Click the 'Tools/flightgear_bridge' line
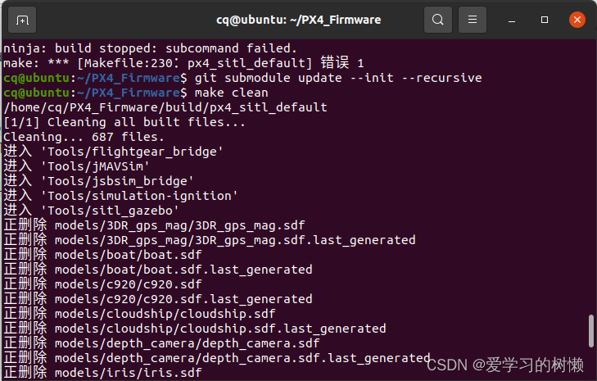The width and height of the screenshot is (597, 381). tap(114, 152)
